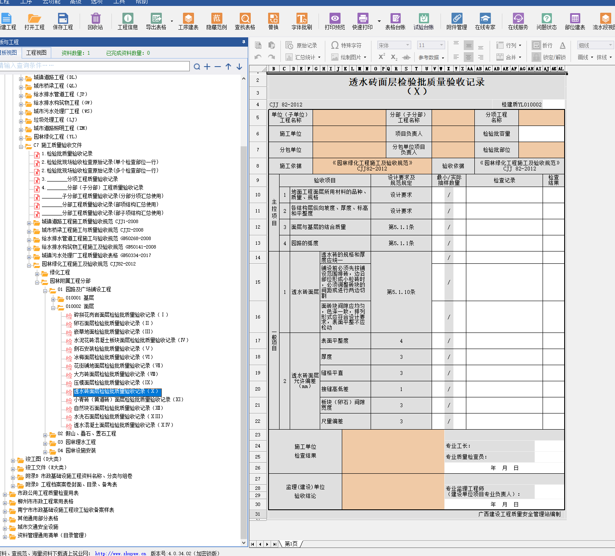Viewport: 615px width, 556px height.
Task: Open 原始记录 original record
Action: [x=301, y=45]
